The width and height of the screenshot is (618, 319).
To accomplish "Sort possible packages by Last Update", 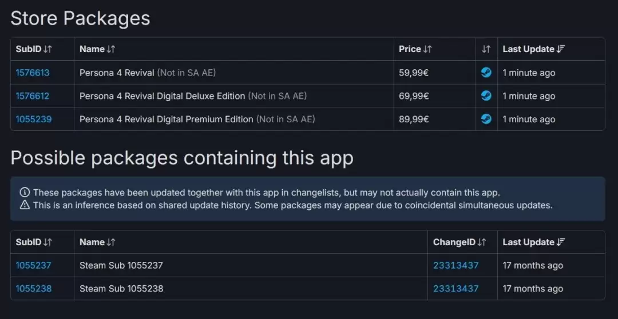I will (533, 242).
